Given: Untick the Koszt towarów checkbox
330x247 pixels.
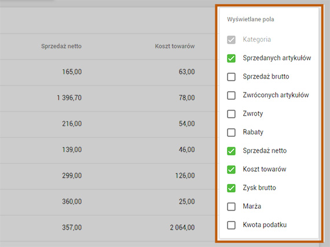Looking at the screenshot, I should coord(231,169).
